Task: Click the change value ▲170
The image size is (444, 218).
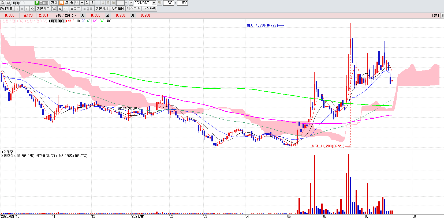Action: tap(28, 15)
